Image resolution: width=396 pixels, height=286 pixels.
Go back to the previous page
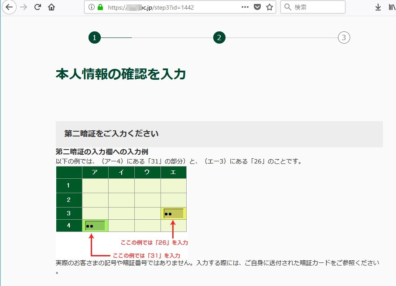click(x=9, y=7)
